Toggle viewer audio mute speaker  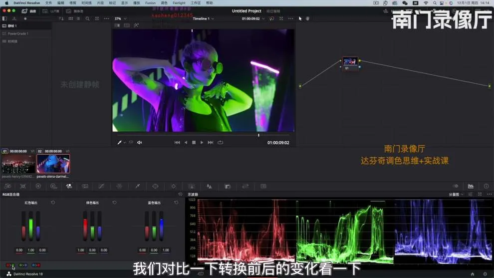[140, 143]
